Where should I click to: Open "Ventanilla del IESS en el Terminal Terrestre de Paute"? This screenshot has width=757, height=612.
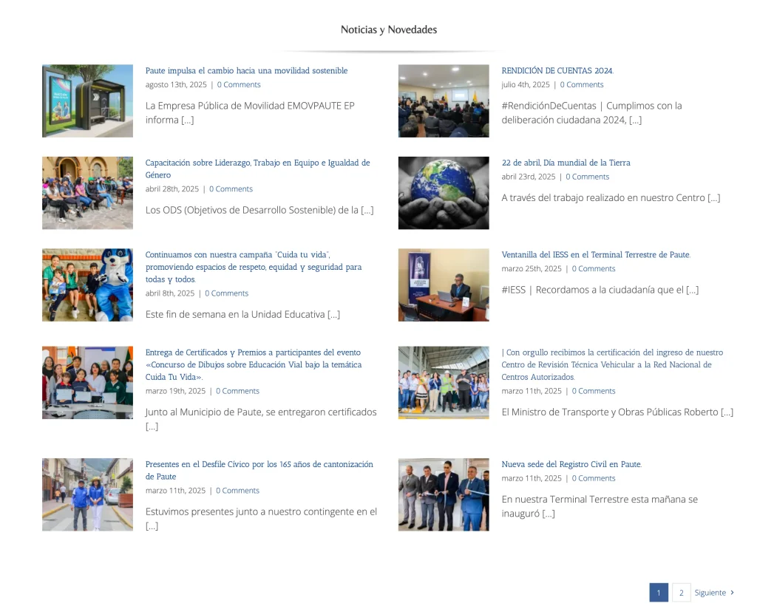point(594,254)
